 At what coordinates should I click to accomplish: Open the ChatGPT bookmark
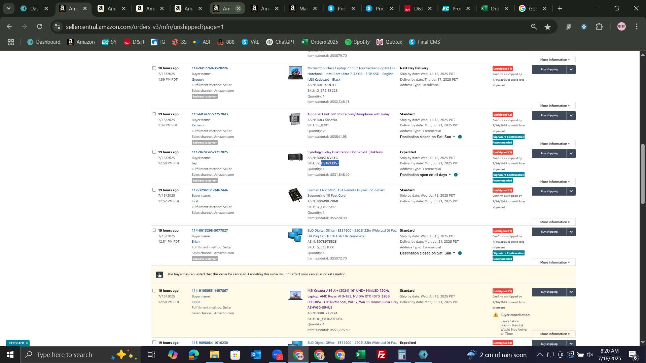point(280,42)
